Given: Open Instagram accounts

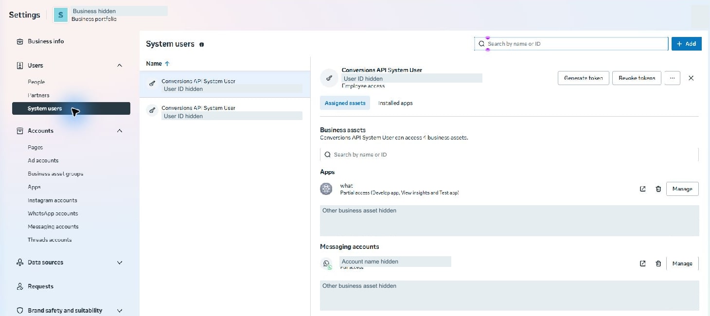Looking at the screenshot, I should (52, 200).
